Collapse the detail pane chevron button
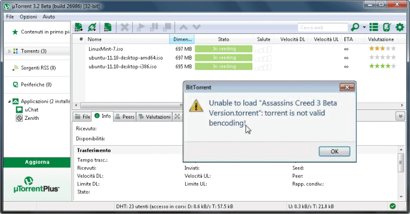The height and width of the screenshot is (214, 410). tap(400, 116)
